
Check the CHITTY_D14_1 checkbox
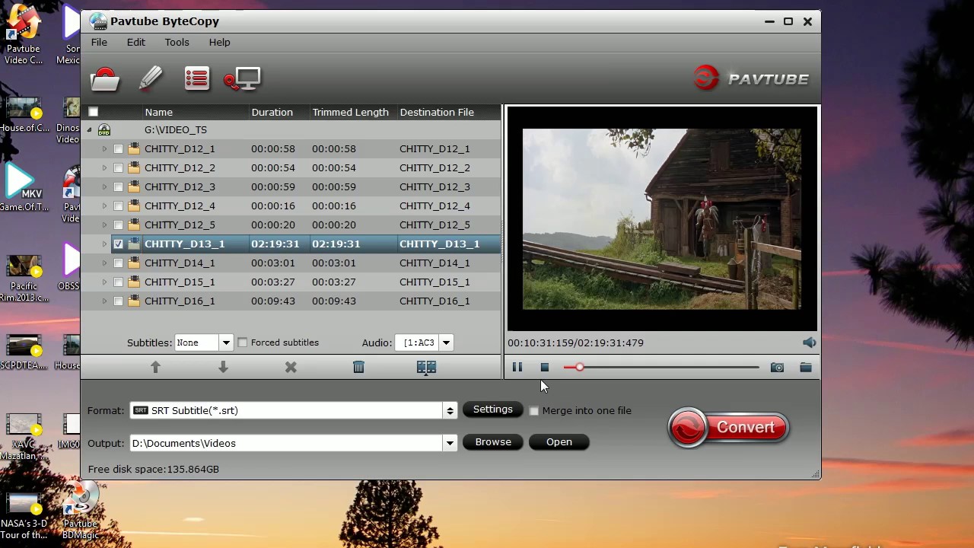(118, 263)
